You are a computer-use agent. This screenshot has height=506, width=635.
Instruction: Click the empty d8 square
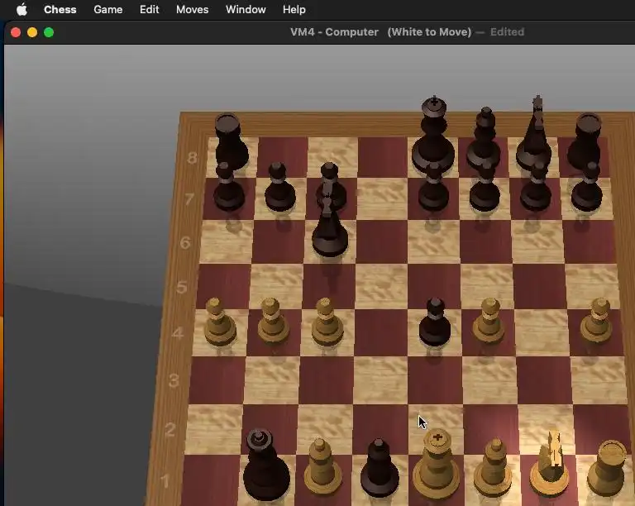tap(382, 157)
